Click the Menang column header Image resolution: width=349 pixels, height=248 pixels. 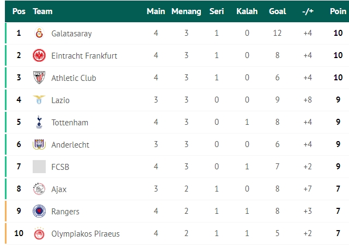coord(186,11)
